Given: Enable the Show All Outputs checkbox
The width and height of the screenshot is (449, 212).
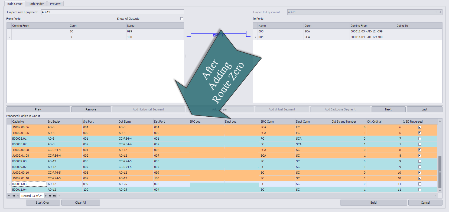Looking at the screenshot, I should [x=182, y=19].
